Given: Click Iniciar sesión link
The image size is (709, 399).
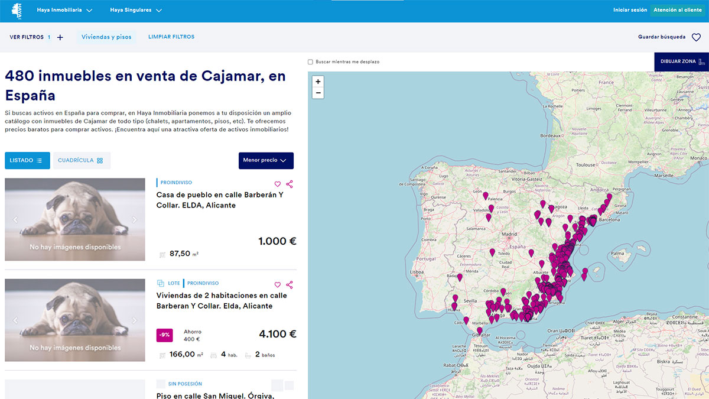Looking at the screenshot, I should point(630,10).
